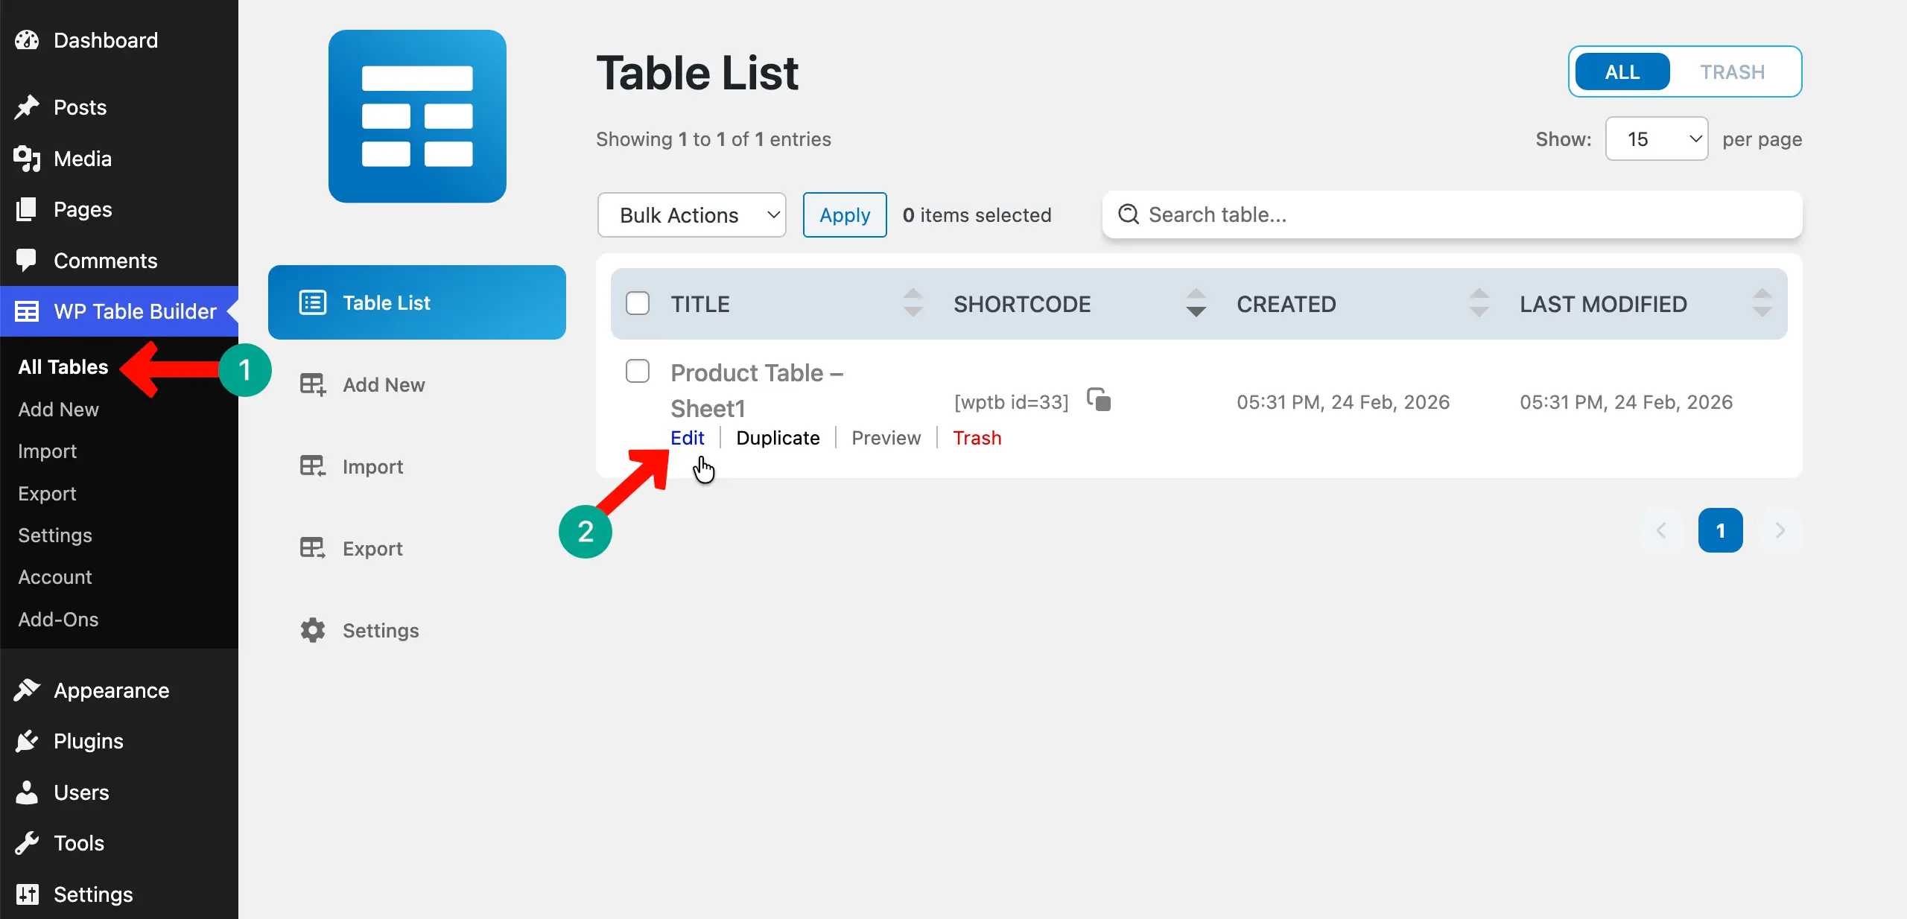1907x919 pixels.
Task: Sort by the Shortcode column arrows
Action: (x=1196, y=303)
